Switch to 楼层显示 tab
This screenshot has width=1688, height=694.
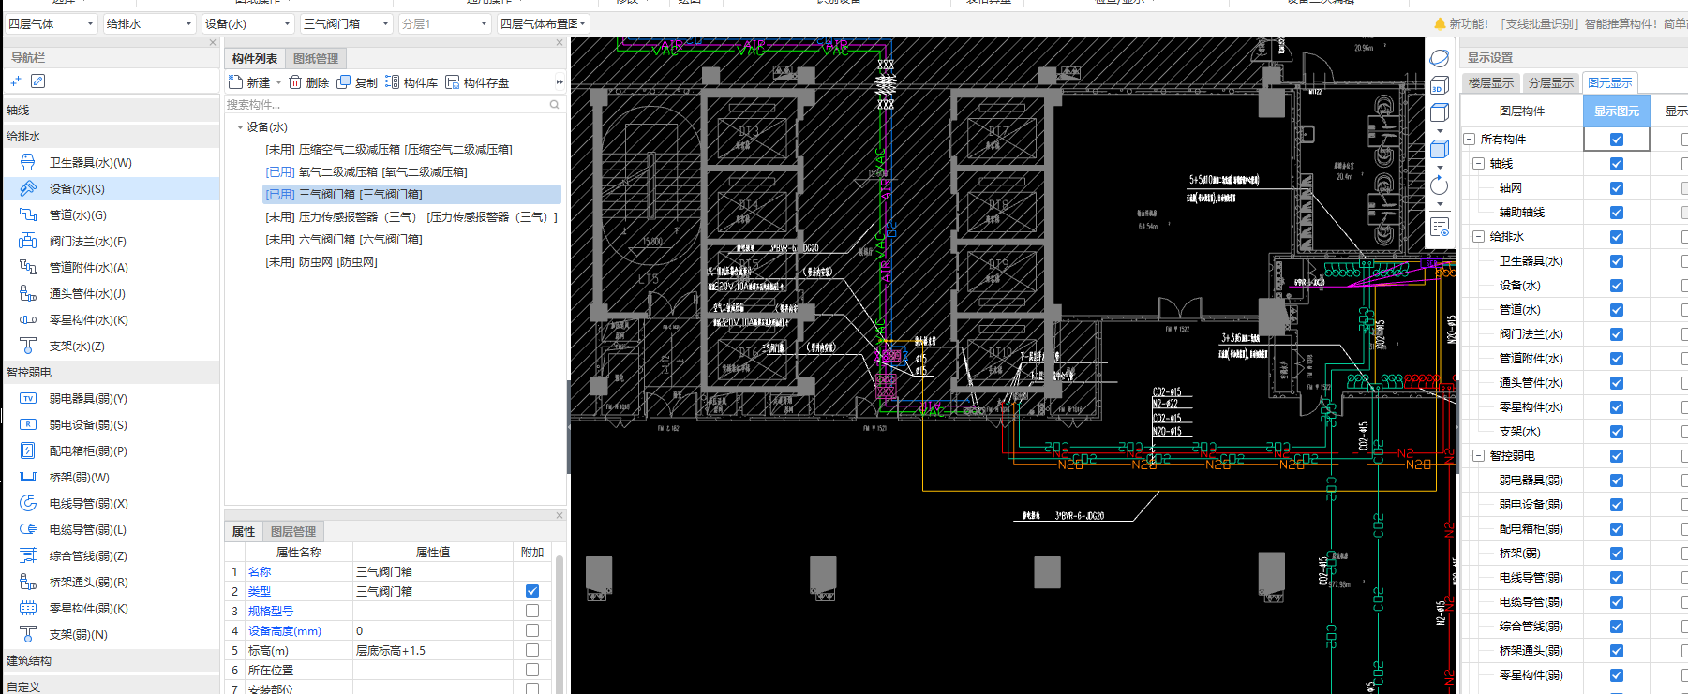(1491, 82)
